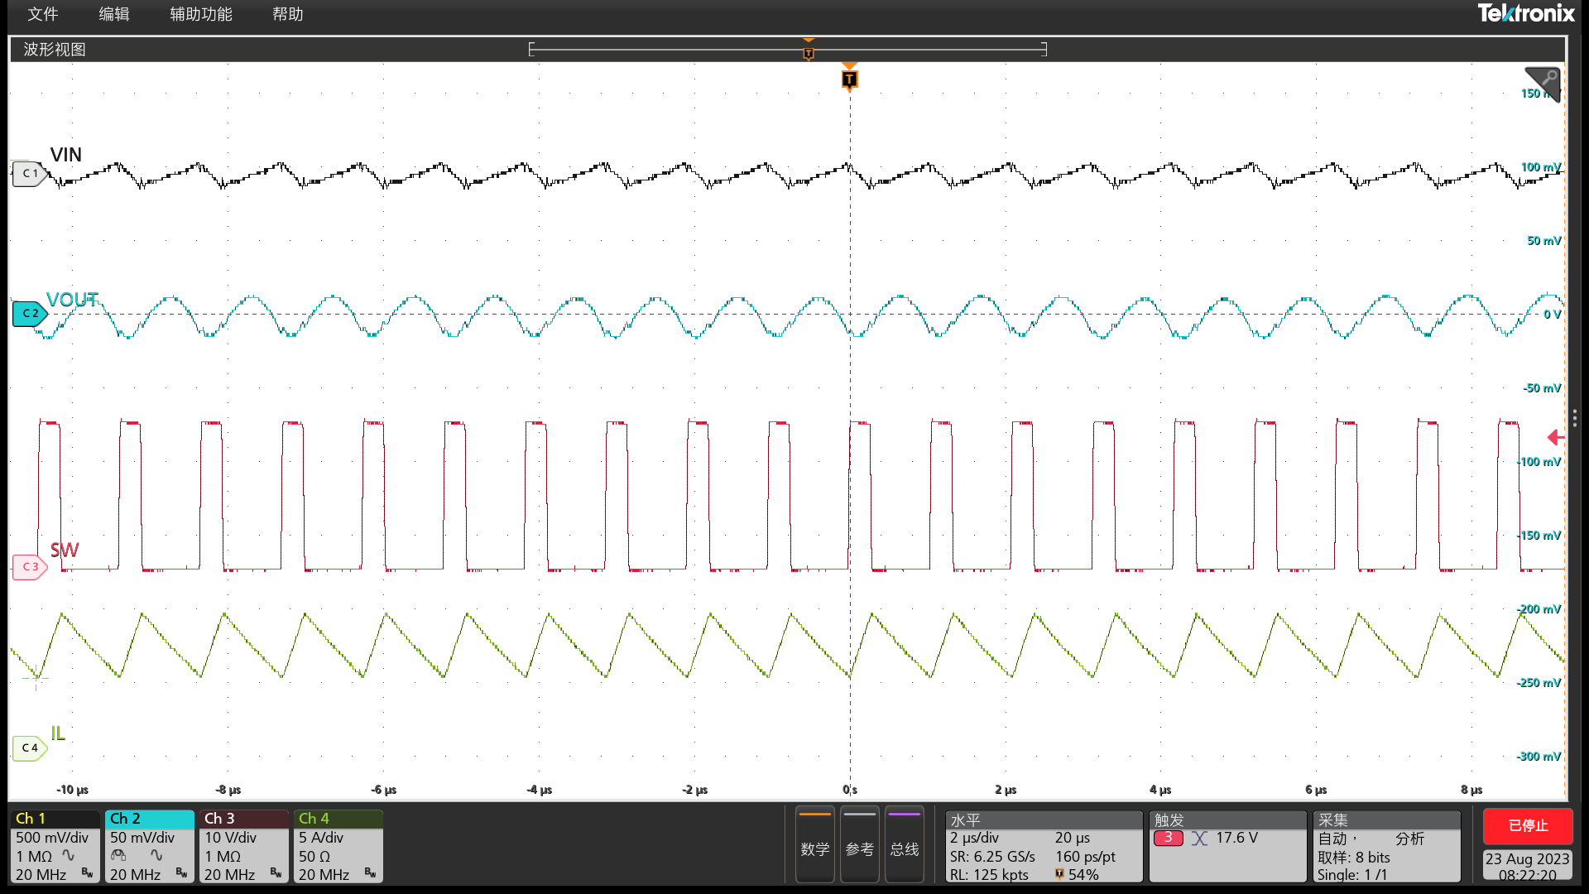
Task: Open the Ch 4 badge settings
Action: 338,846
